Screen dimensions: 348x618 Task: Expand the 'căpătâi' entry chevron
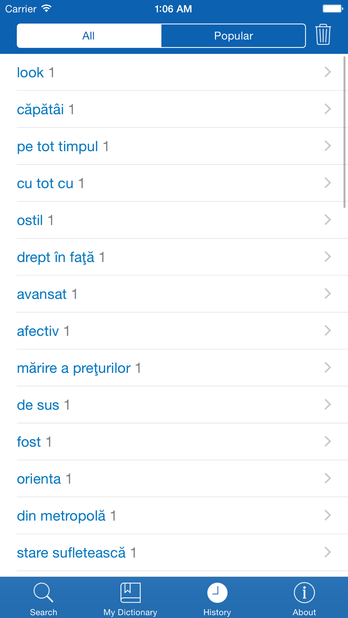click(x=327, y=109)
